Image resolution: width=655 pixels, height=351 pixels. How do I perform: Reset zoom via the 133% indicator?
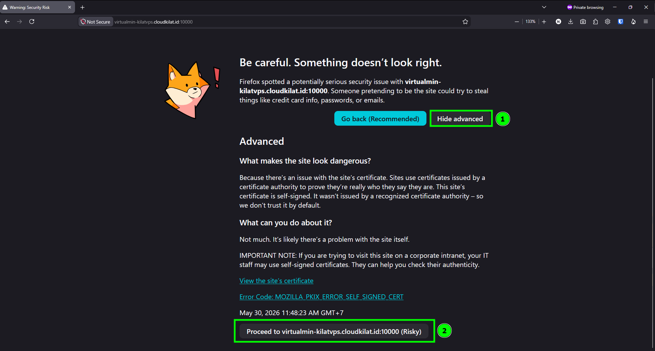[530, 22]
